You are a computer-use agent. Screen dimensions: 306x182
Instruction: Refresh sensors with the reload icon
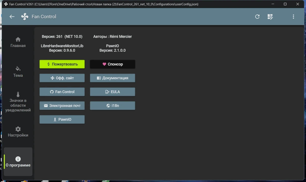point(257,17)
